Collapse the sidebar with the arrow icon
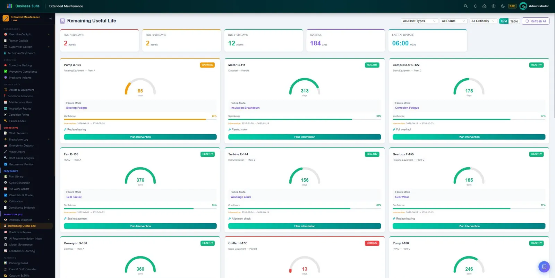 [x=50, y=18]
